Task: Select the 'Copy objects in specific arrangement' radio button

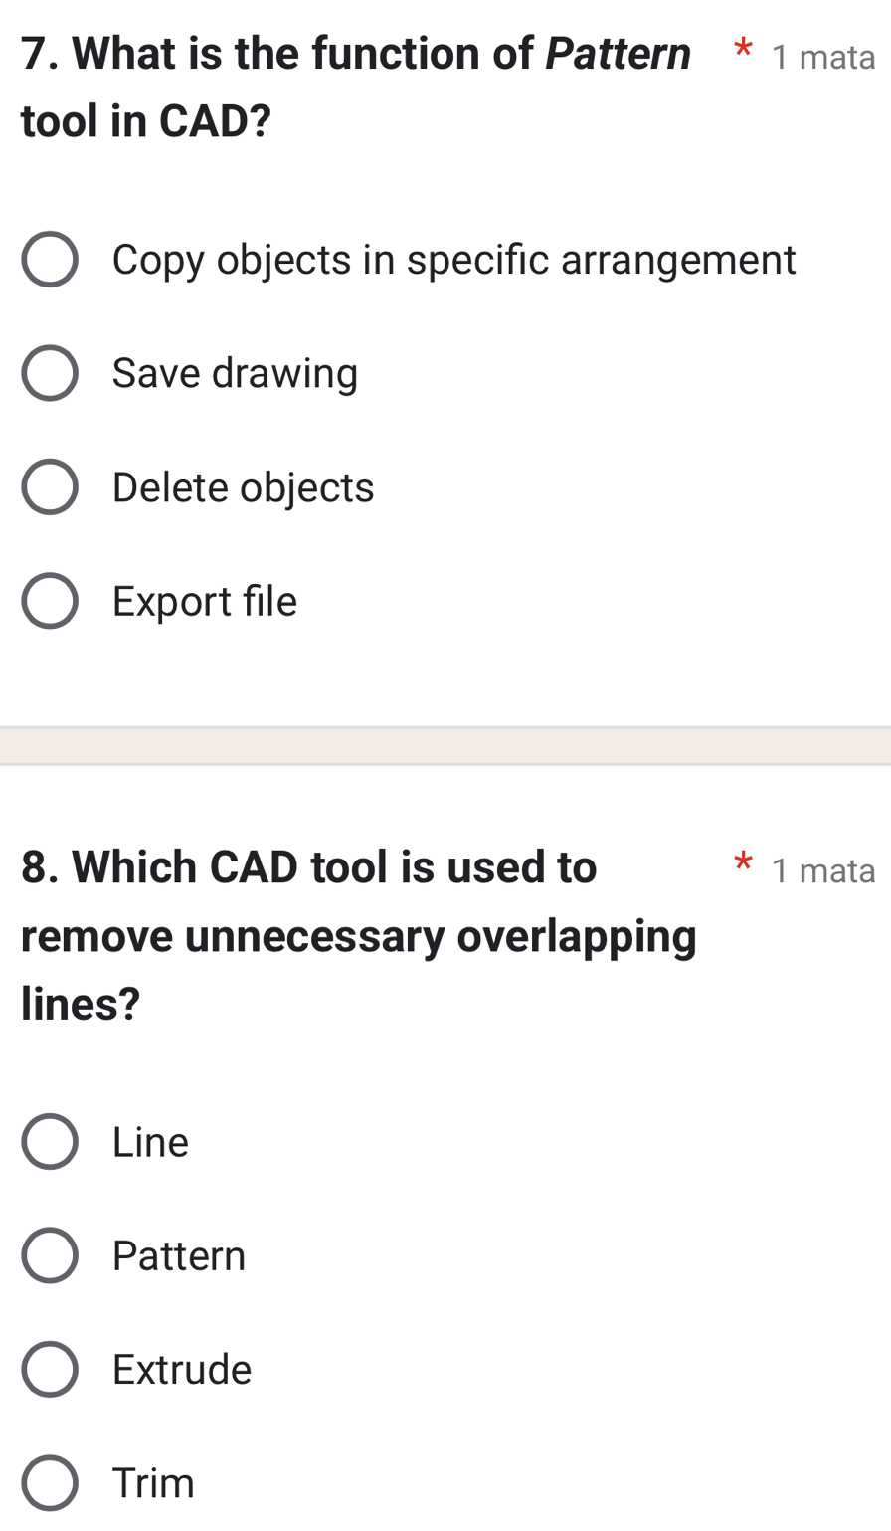Action: pyautogui.click(x=50, y=261)
